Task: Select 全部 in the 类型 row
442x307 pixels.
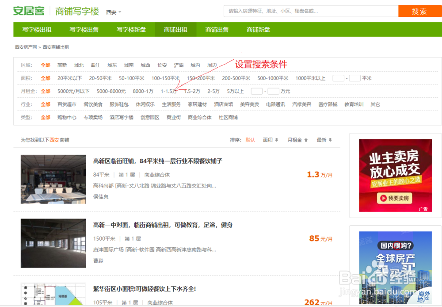Action: [46, 117]
